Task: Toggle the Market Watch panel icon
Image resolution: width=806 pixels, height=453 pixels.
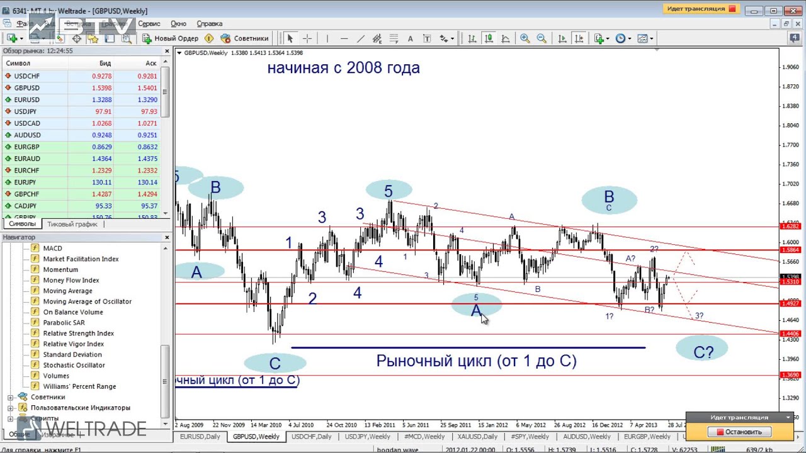Action: point(60,38)
